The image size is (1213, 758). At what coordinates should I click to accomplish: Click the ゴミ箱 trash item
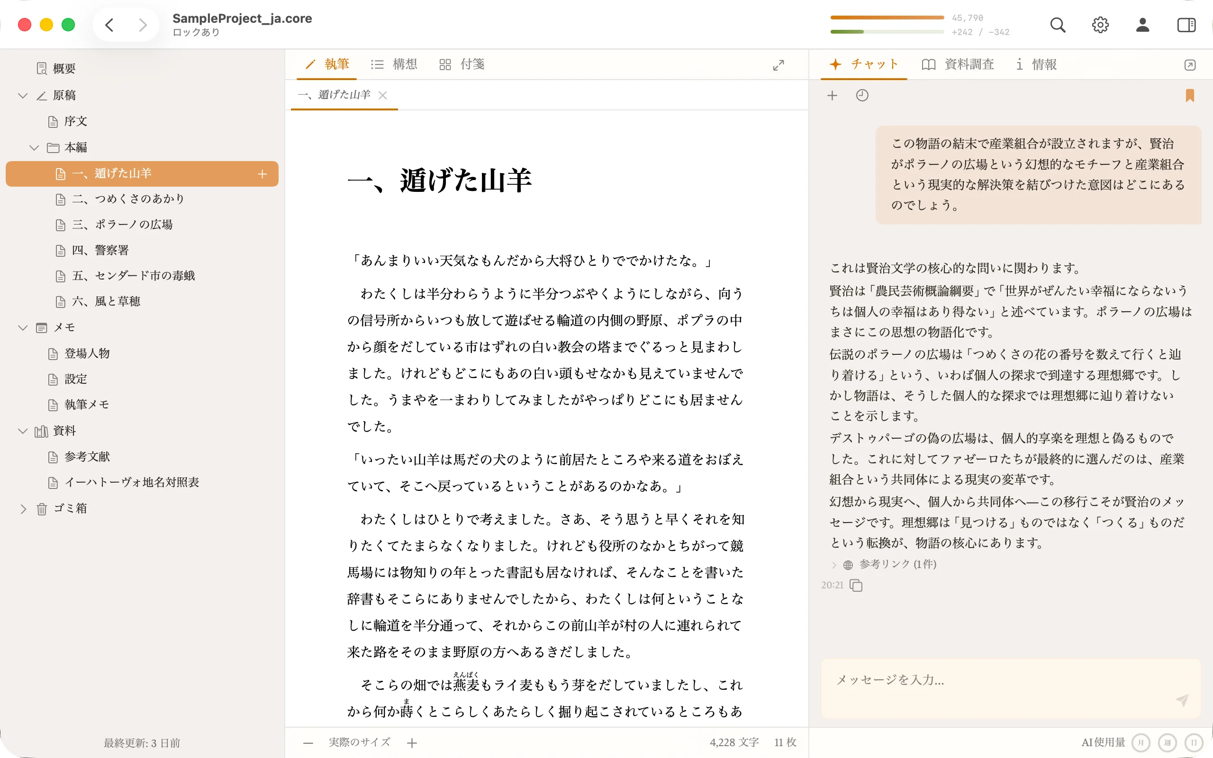tap(61, 508)
